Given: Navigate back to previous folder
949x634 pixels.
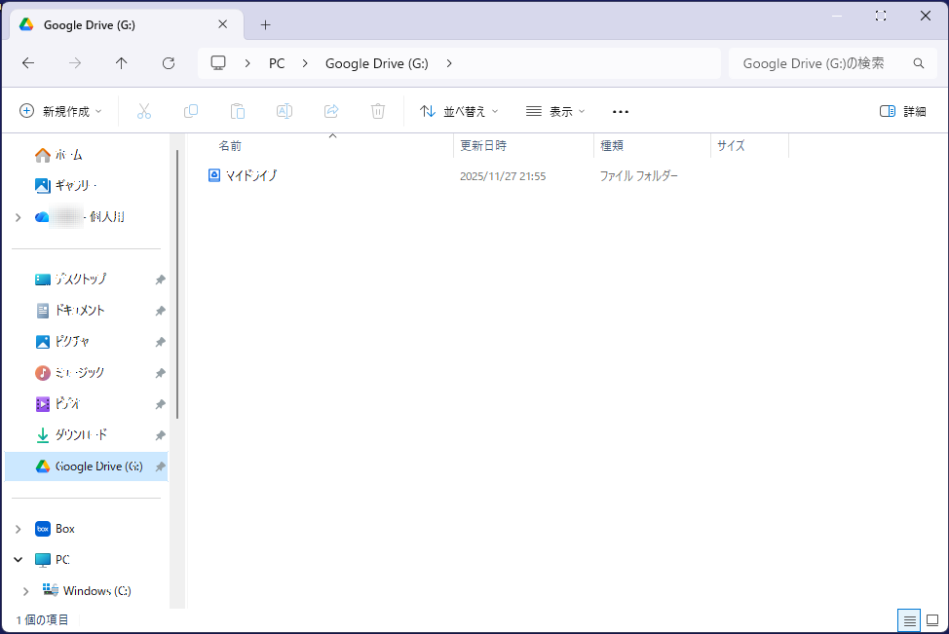Looking at the screenshot, I should [28, 63].
